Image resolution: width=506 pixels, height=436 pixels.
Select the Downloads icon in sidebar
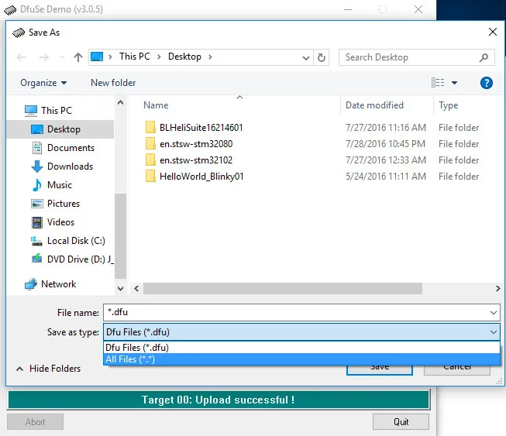click(x=36, y=167)
